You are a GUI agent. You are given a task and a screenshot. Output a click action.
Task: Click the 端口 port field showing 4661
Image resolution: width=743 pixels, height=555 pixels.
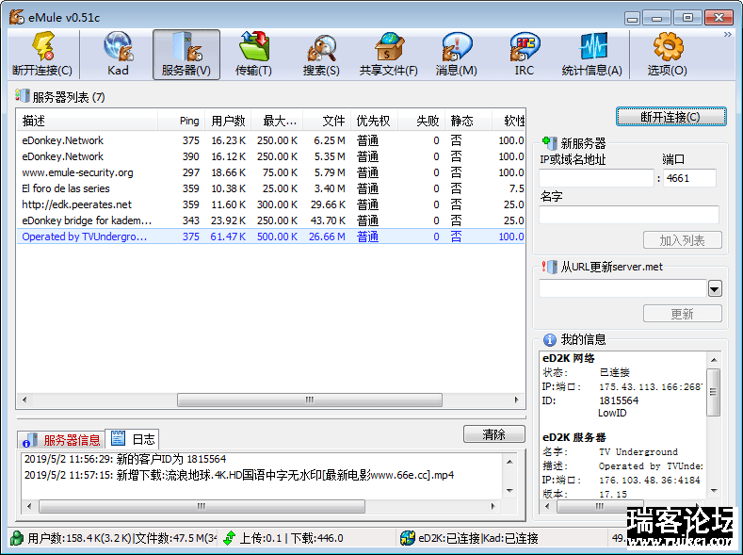[x=689, y=178]
